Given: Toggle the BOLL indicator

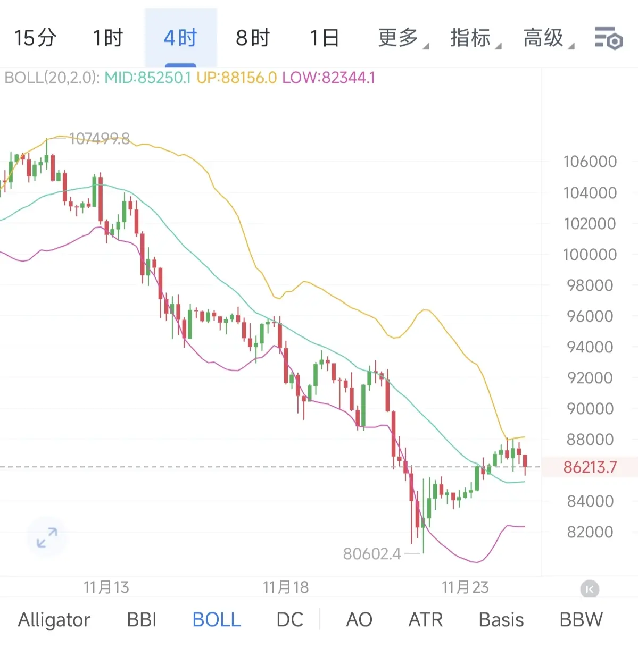Looking at the screenshot, I should click(217, 620).
